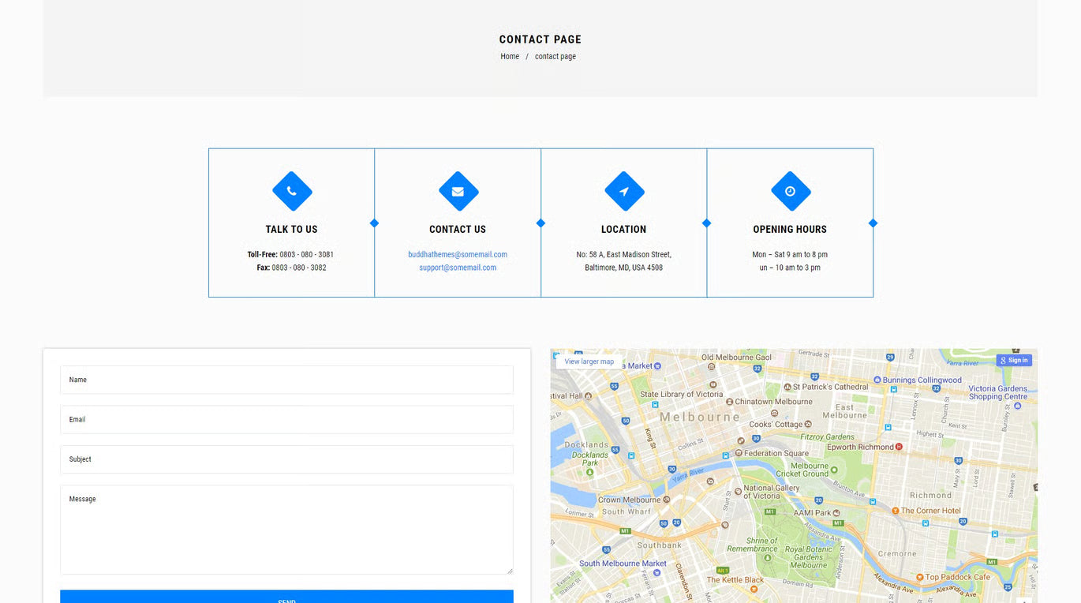Click the Epworth Richmond hospital marker on map
Viewport: 1081px width, 603px height.
(x=898, y=447)
